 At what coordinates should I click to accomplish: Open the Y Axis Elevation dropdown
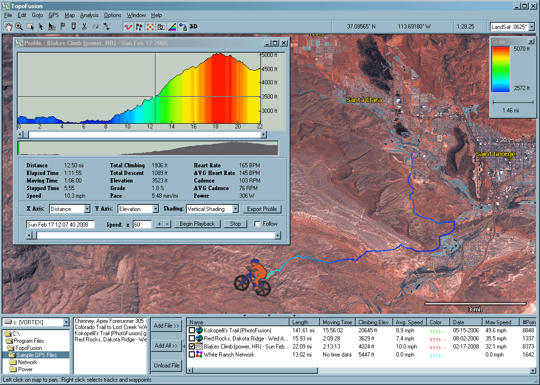155,209
